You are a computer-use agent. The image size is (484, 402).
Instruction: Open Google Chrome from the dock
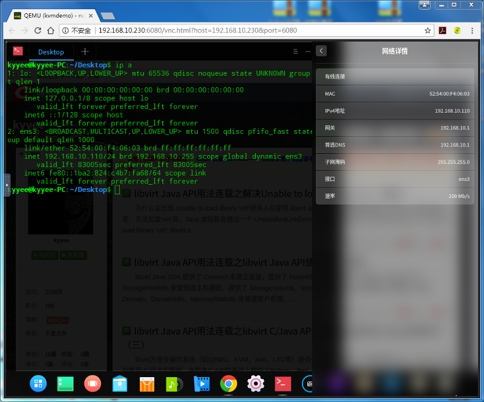coord(228,384)
